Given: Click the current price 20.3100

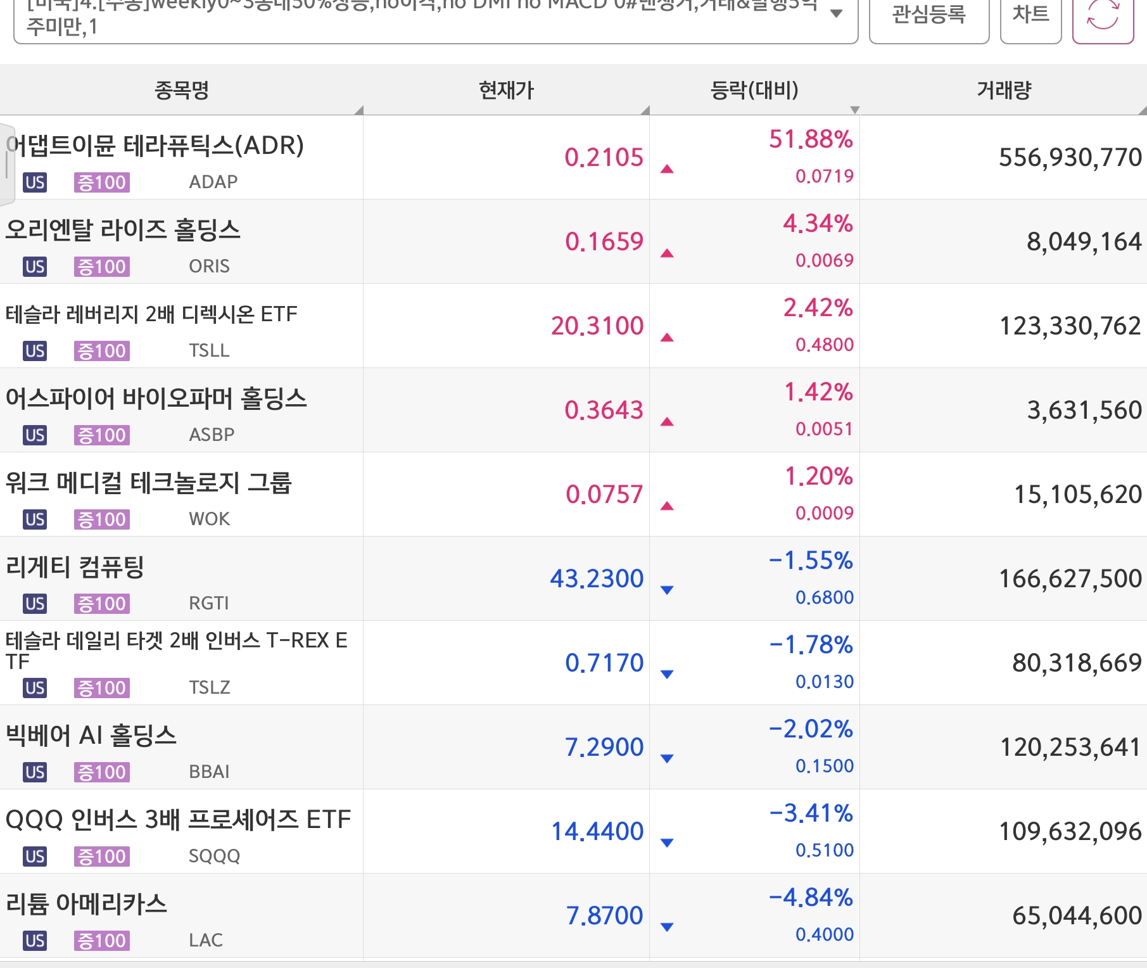Looking at the screenshot, I should click(x=597, y=326).
